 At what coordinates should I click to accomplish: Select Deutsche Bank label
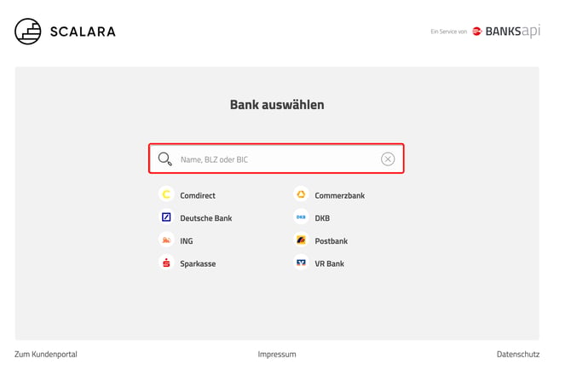(x=206, y=218)
